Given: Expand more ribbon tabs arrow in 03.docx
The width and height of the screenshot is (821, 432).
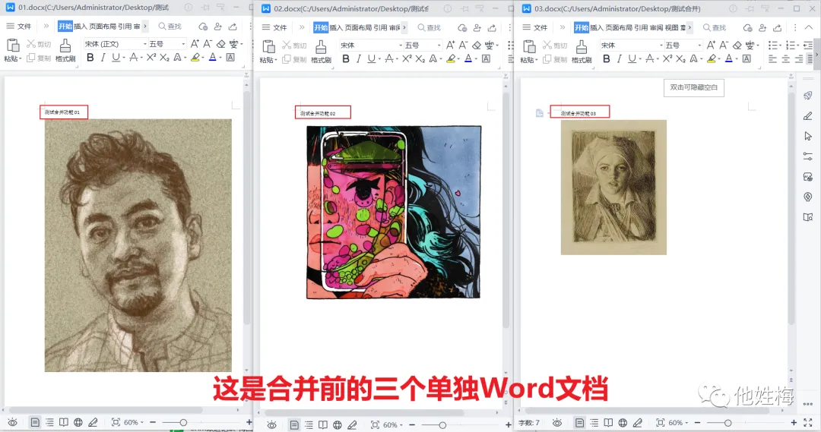Looking at the screenshot, I should [x=689, y=27].
